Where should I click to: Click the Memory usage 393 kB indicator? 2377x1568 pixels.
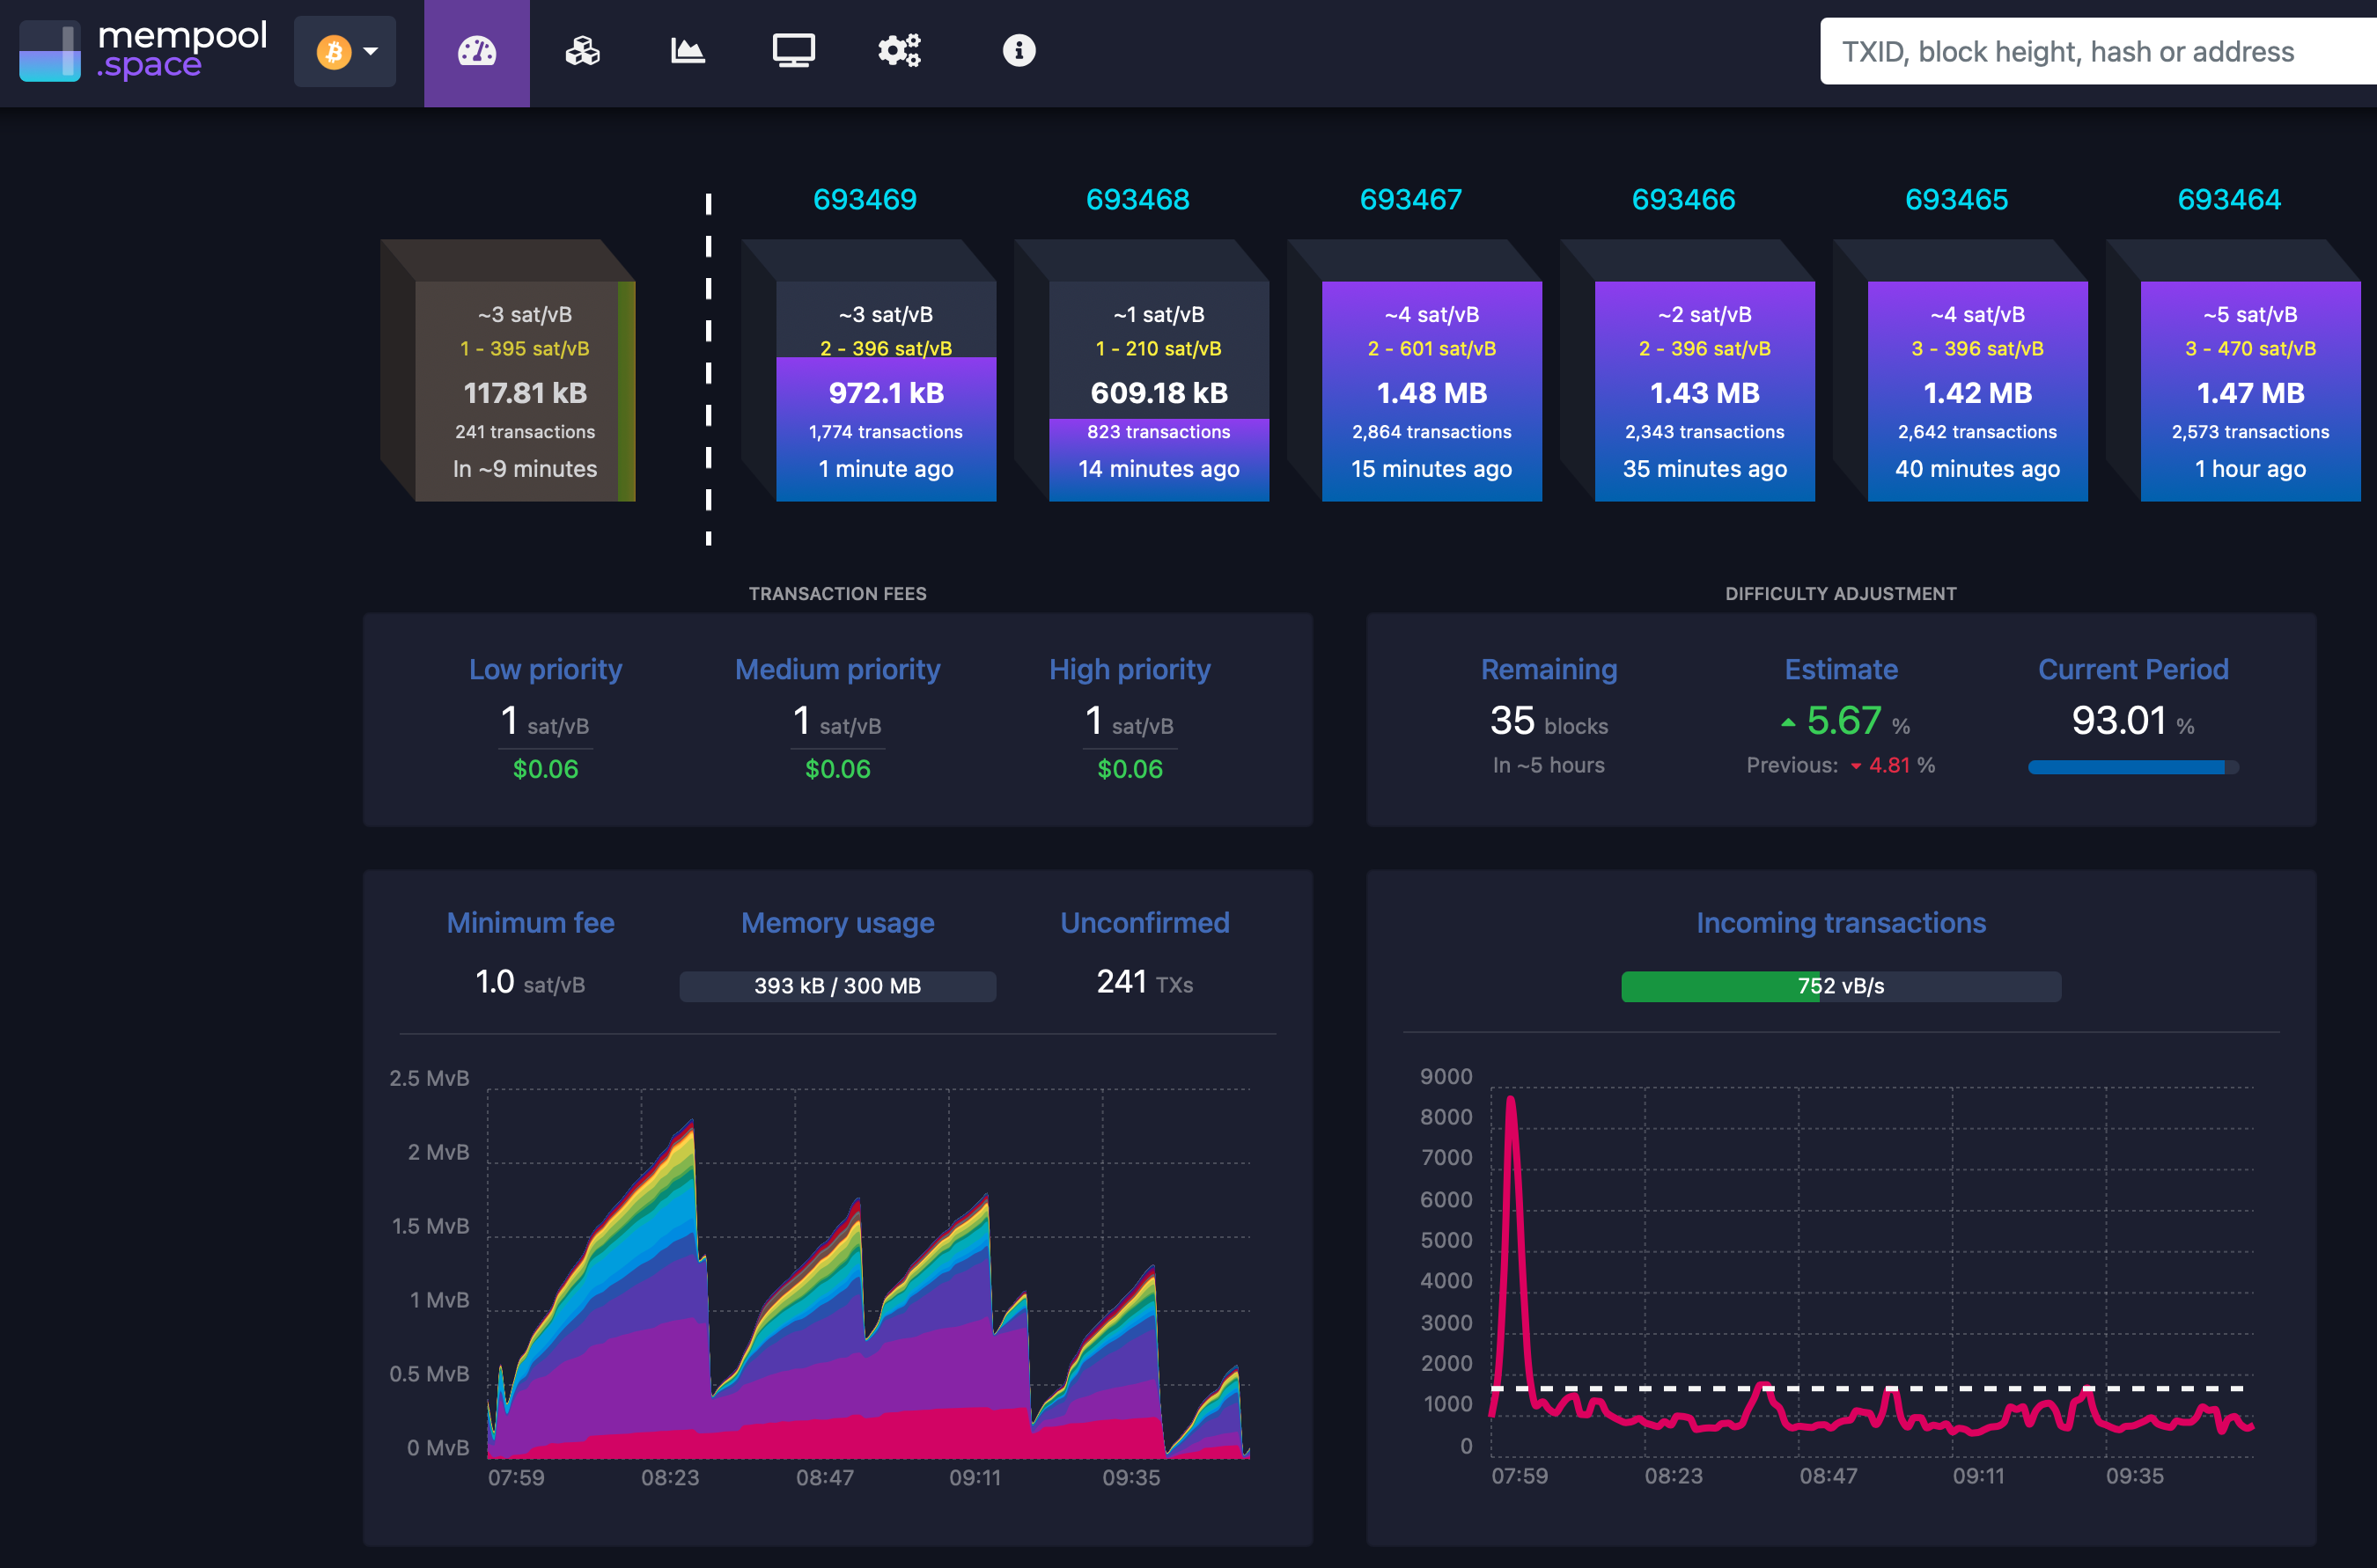point(837,986)
